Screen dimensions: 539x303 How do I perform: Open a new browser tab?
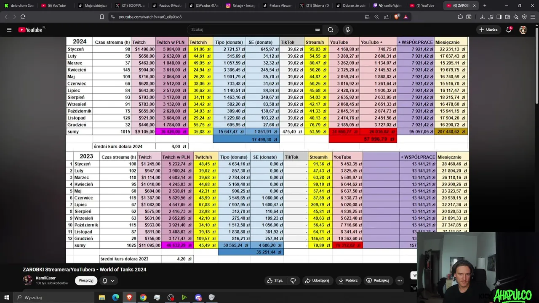pos(485,5)
